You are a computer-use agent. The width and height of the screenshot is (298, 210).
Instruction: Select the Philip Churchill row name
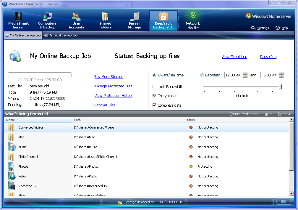click(x=28, y=157)
